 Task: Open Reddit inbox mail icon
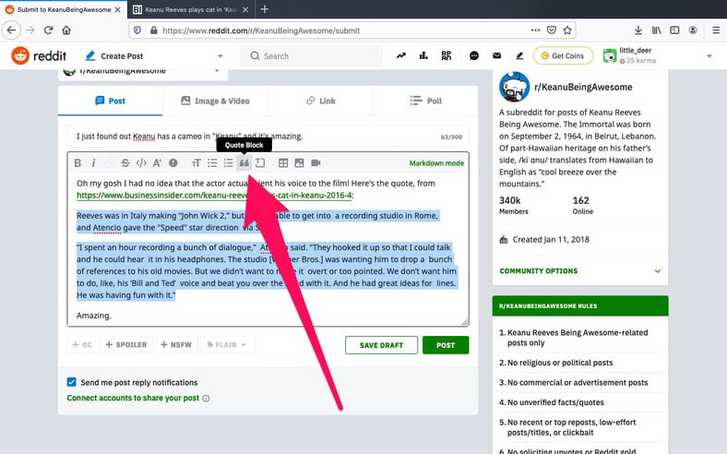click(x=496, y=55)
